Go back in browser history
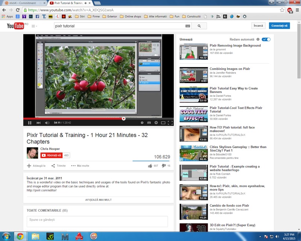301x241 pixels. pyautogui.click(x=4, y=10)
